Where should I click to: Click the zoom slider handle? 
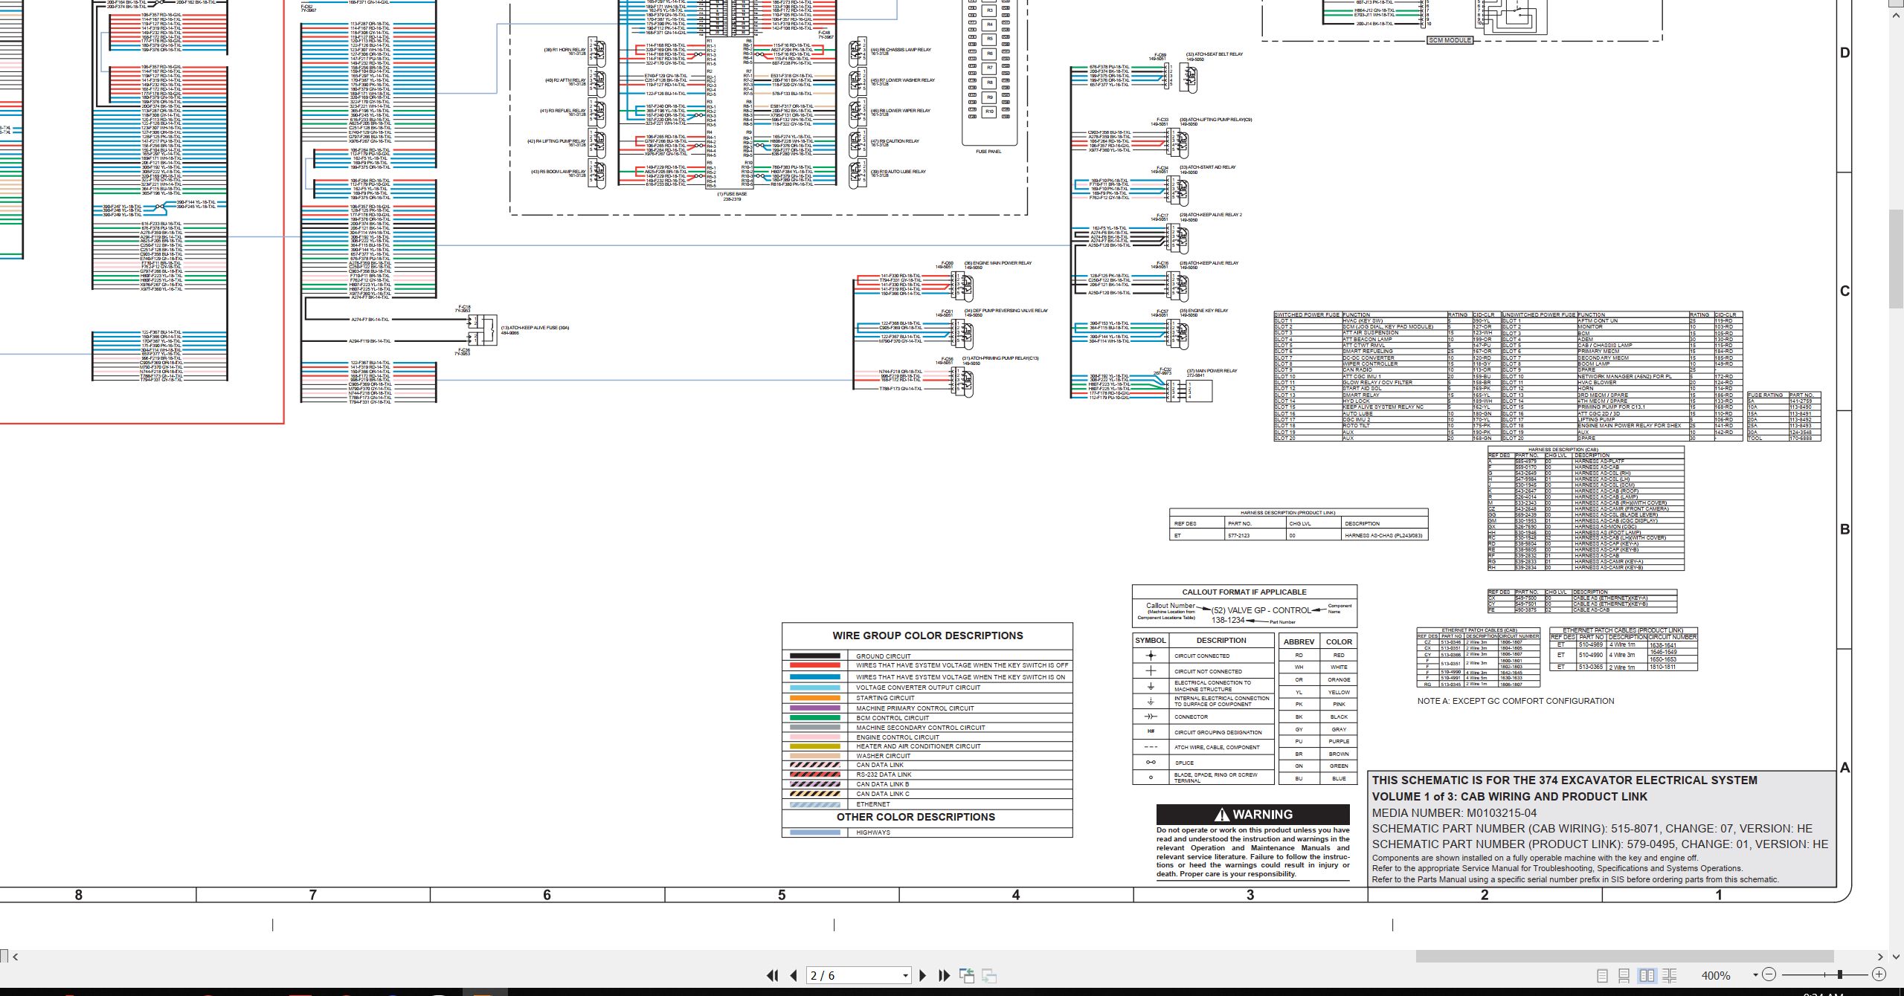tap(1840, 974)
